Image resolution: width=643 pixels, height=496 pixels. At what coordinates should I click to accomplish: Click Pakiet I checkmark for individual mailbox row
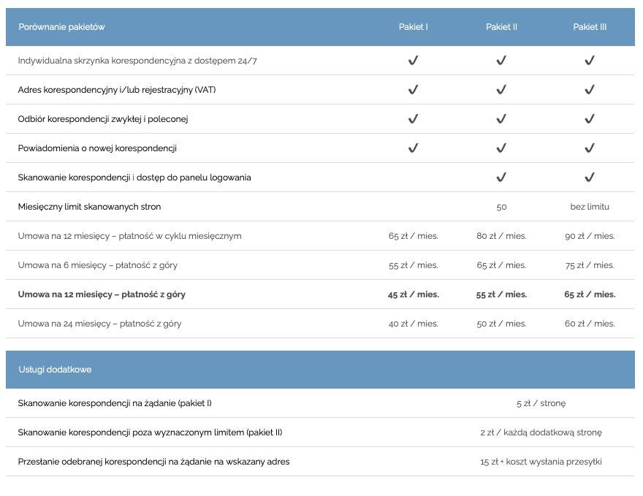click(x=413, y=61)
